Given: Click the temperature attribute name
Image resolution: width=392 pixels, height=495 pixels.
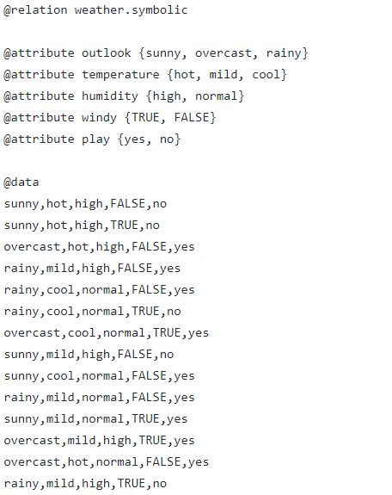Looking at the screenshot, I should pyautogui.click(x=120, y=75).
